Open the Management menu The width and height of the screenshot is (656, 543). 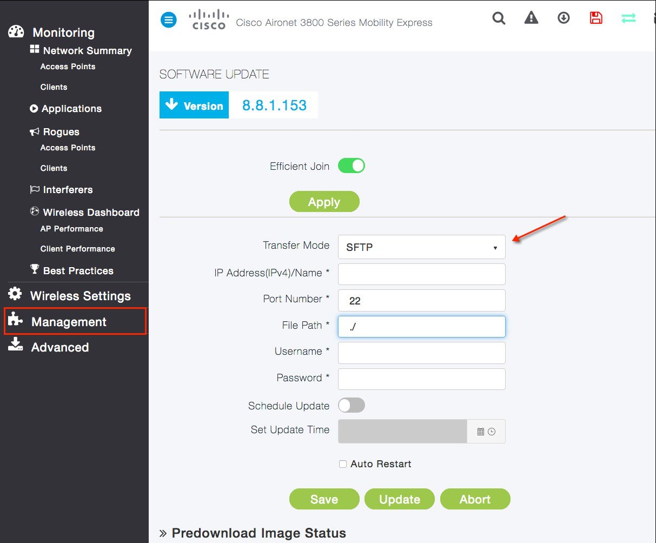69,322
